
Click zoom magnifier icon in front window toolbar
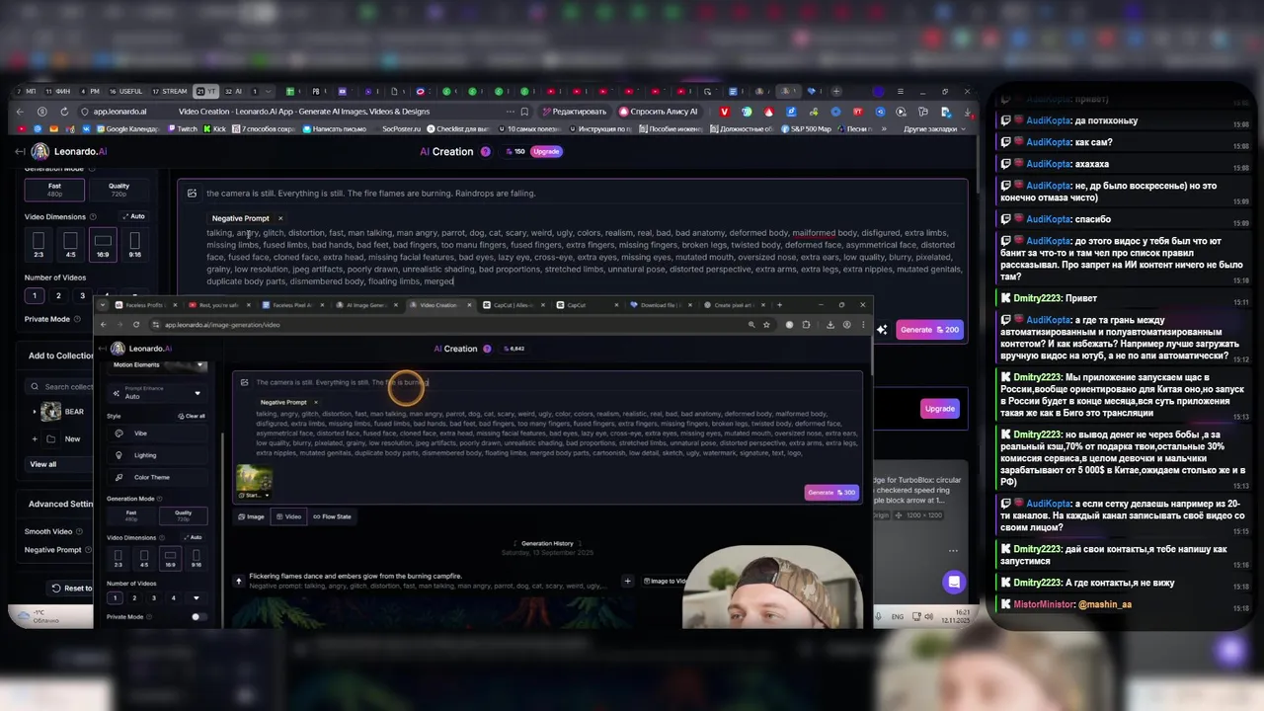point(751,325)
